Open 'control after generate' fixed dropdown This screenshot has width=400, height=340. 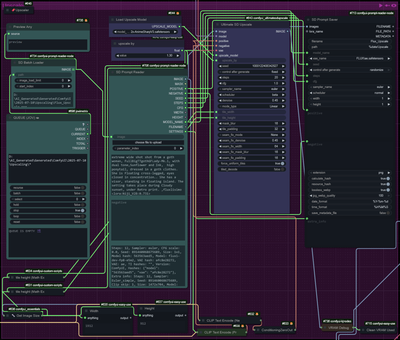(x=251, y=72)
